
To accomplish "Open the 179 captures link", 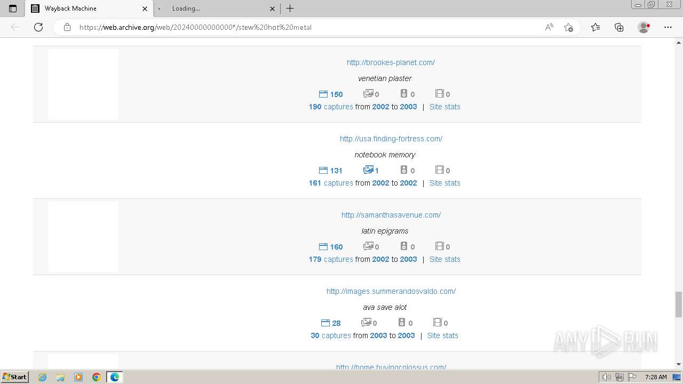I will point(331,259).
